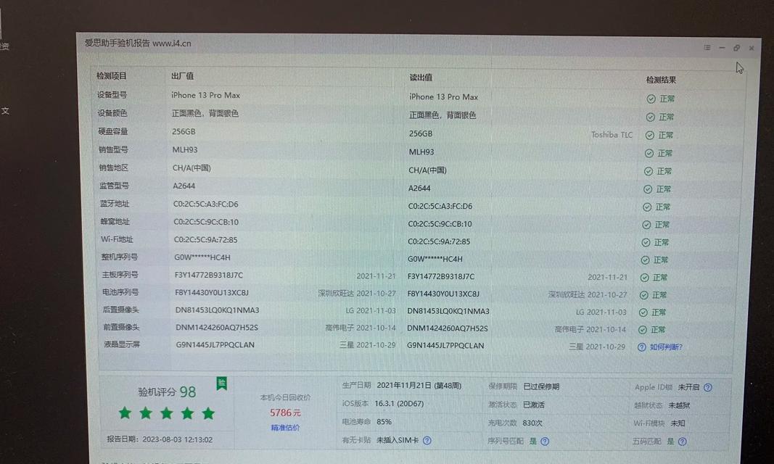Click help icon beside 五码匹配 是
Screen dimensions: 774x464
click(682, 442)
